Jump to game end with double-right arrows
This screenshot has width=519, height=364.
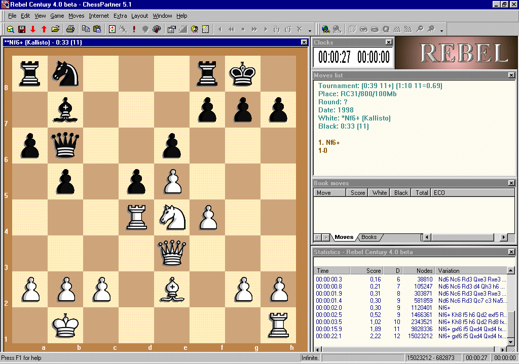pyautogui.click(x=254, y=29)
